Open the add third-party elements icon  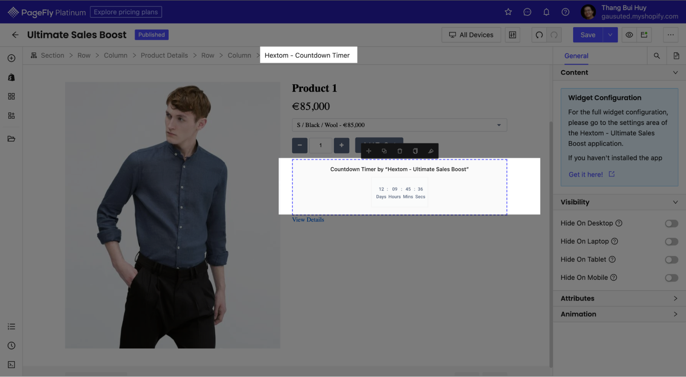11,115
